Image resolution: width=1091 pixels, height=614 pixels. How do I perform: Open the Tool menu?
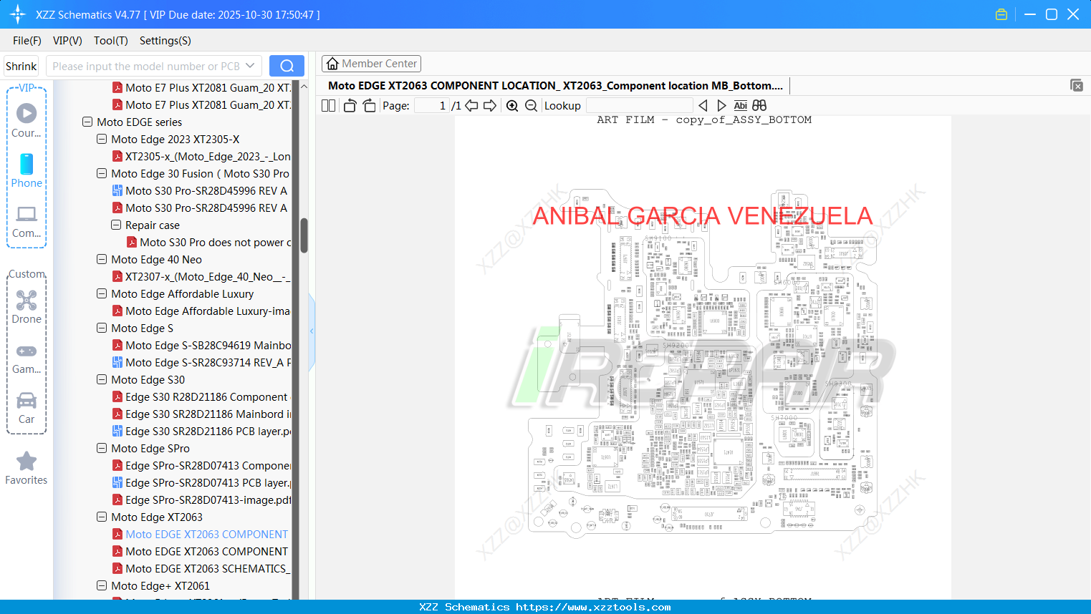110,41
